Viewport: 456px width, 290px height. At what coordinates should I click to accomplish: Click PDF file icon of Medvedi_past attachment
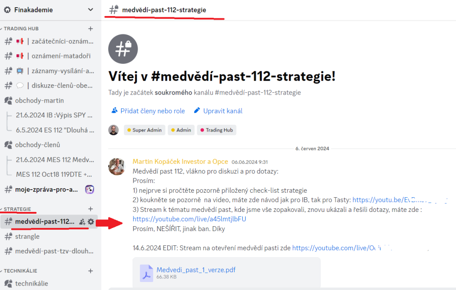coord(146,273)
